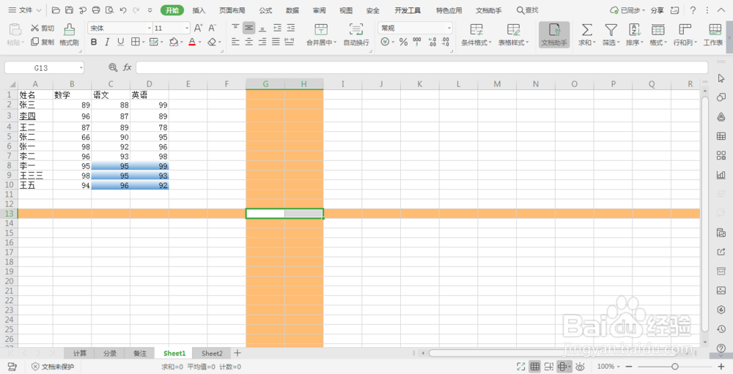The width and height of the screenshot is (733, 374).
Task: Open the Insert (插入) ribbon tab
Action: pos(199,10)
